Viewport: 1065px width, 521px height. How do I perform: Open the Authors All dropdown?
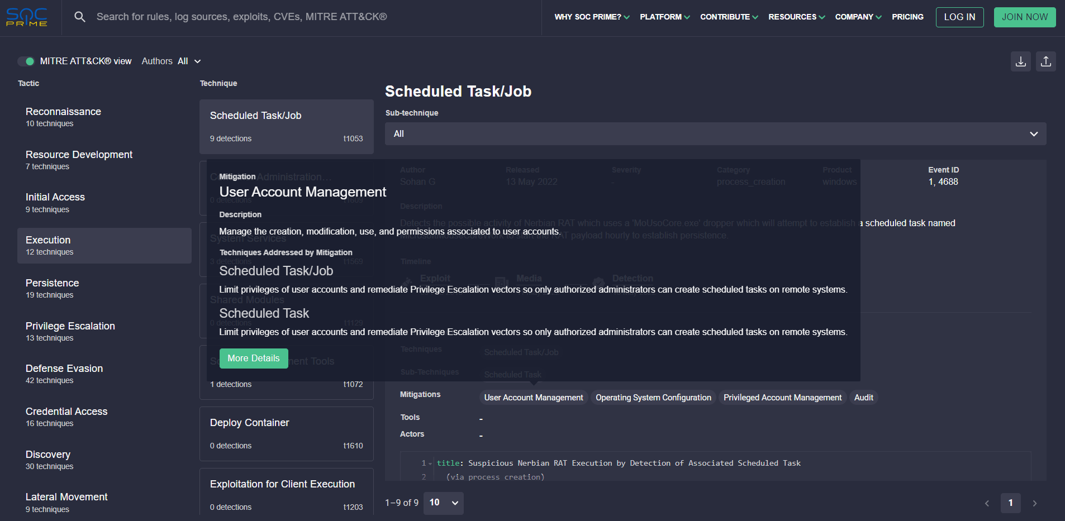(x=172, y=61)
